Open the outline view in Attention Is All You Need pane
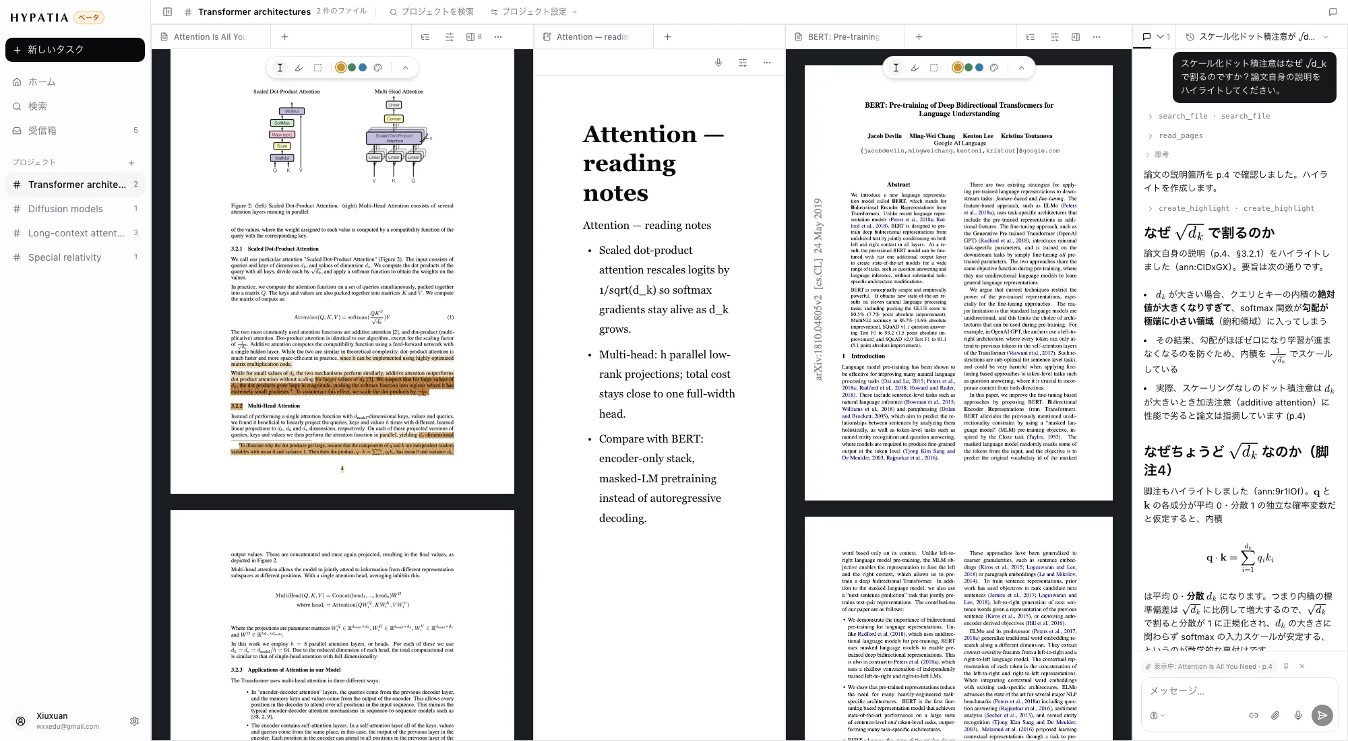The image size is (1348, 741). pyautogui.click(x=425, y=37)
